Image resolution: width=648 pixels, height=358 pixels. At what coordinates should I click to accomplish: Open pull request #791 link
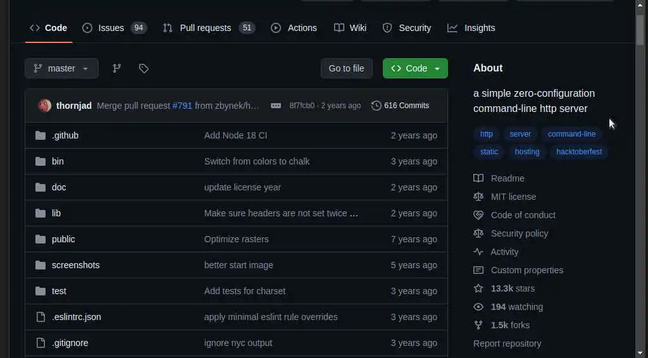coord(182,106)
